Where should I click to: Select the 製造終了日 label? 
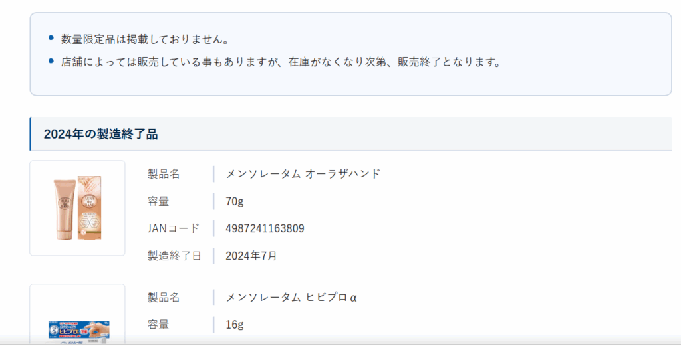[174, 256]
